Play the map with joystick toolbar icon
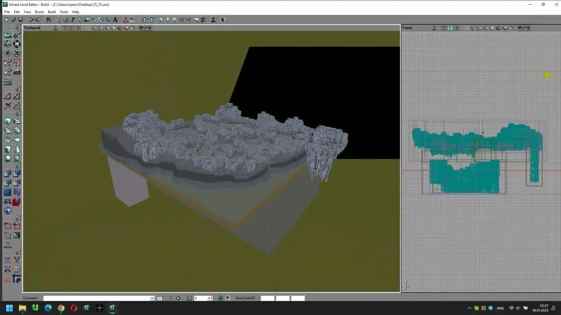The image size is (561, 315). click(x=213, y=20)
